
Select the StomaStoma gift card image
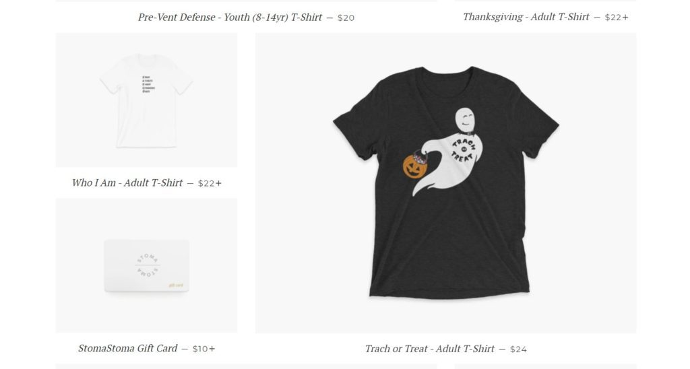[146, 266]
